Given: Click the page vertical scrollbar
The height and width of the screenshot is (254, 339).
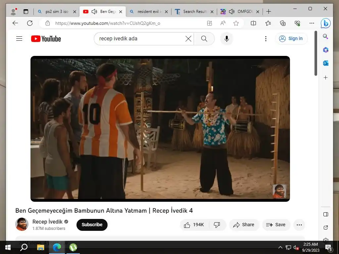Looking at the screenshot, I should coord(315,53).
